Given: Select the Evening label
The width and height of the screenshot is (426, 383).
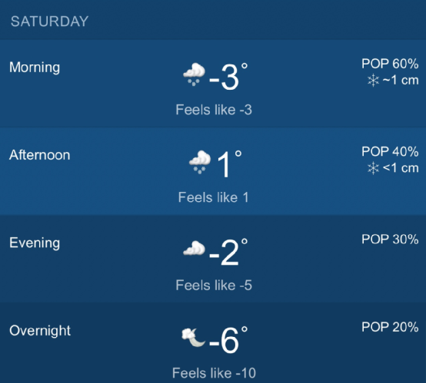Looking at the screenshot, I should [35, 243].
